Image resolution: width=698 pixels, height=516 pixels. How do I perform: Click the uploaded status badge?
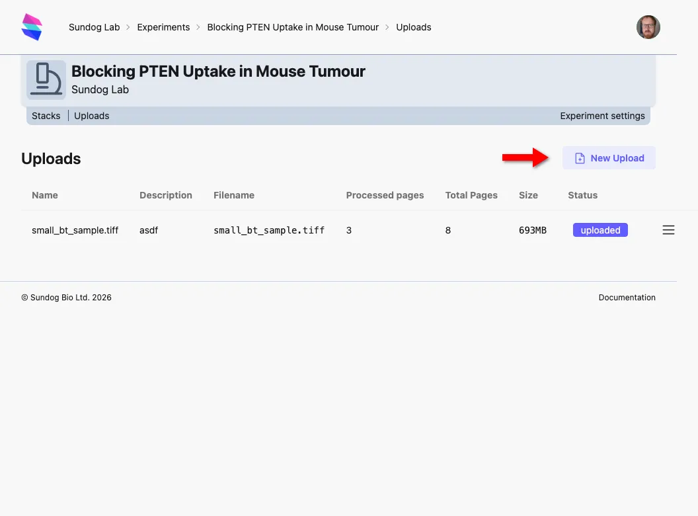(600, 230)
